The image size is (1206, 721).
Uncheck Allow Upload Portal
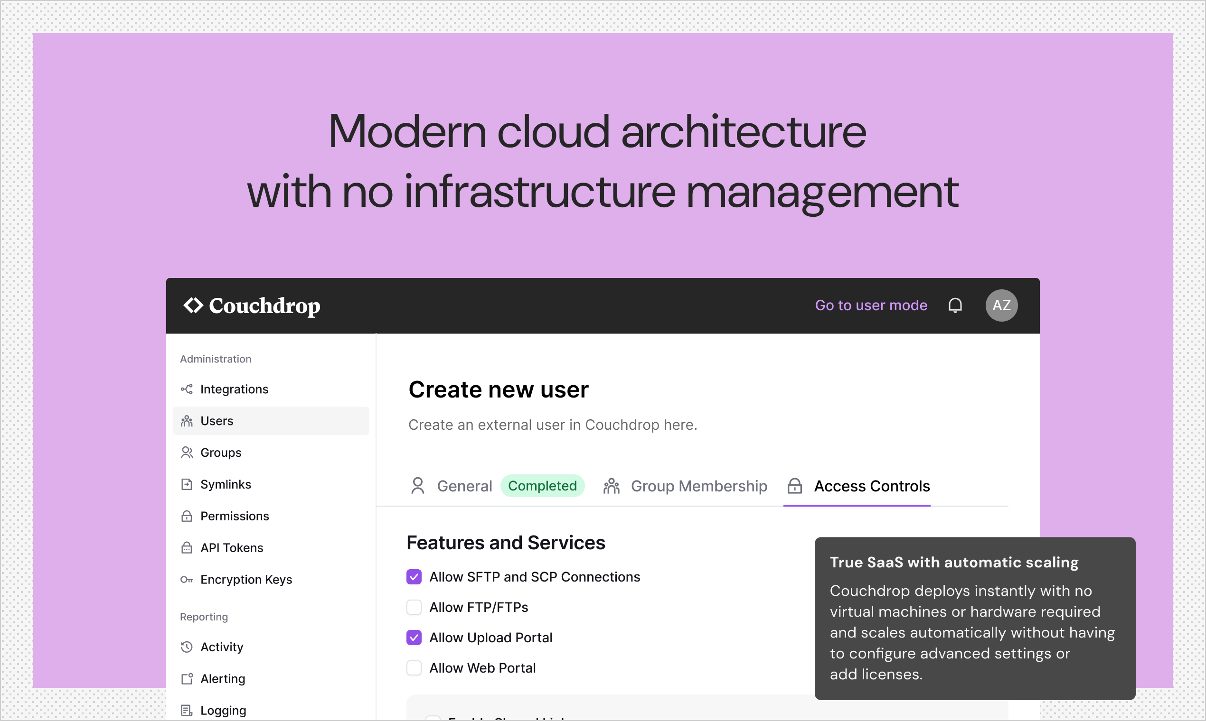click(x=414, y=638)
